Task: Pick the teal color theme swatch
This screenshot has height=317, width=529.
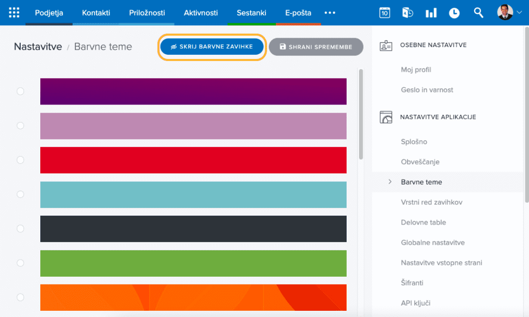Action: click(x=193, y=194)
